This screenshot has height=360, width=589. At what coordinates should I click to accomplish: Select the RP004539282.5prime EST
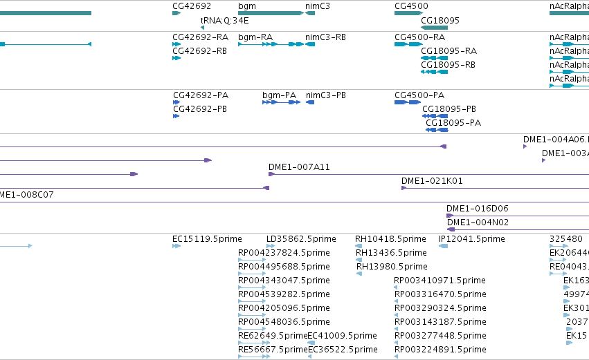(x=252, y=301)
